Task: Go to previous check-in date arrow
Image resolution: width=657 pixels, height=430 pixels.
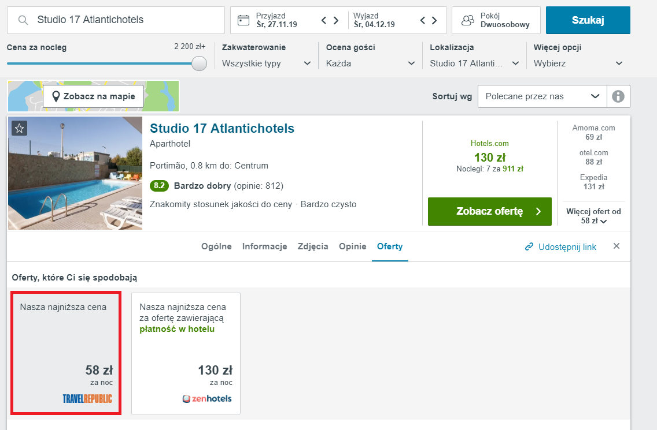Action: point(323,20)
